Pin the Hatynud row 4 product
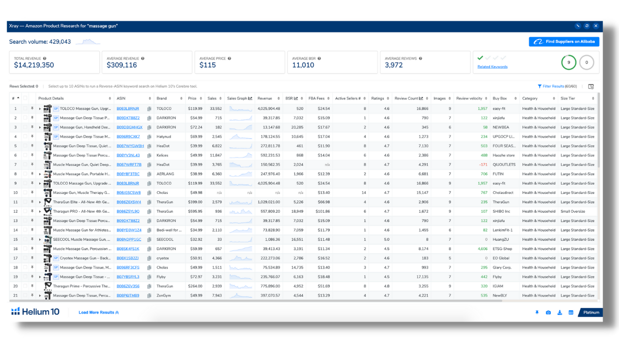The width and height of the screenshot is (619, 348). click(x=32, y=137)
